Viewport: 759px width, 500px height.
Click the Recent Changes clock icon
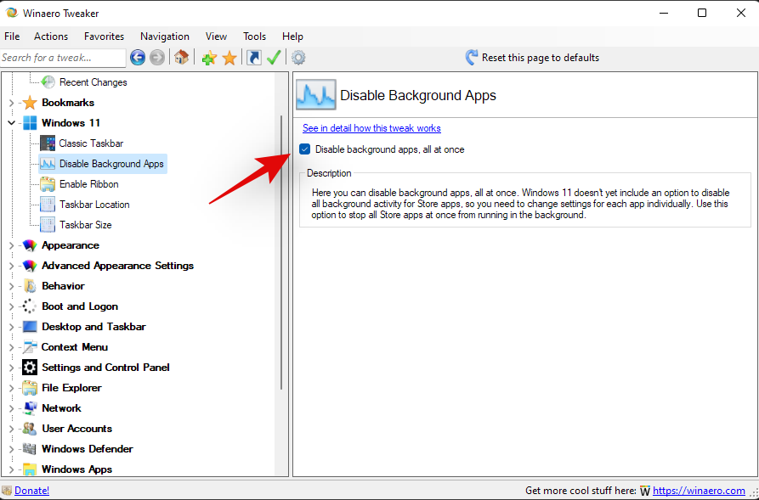(48, 82)
